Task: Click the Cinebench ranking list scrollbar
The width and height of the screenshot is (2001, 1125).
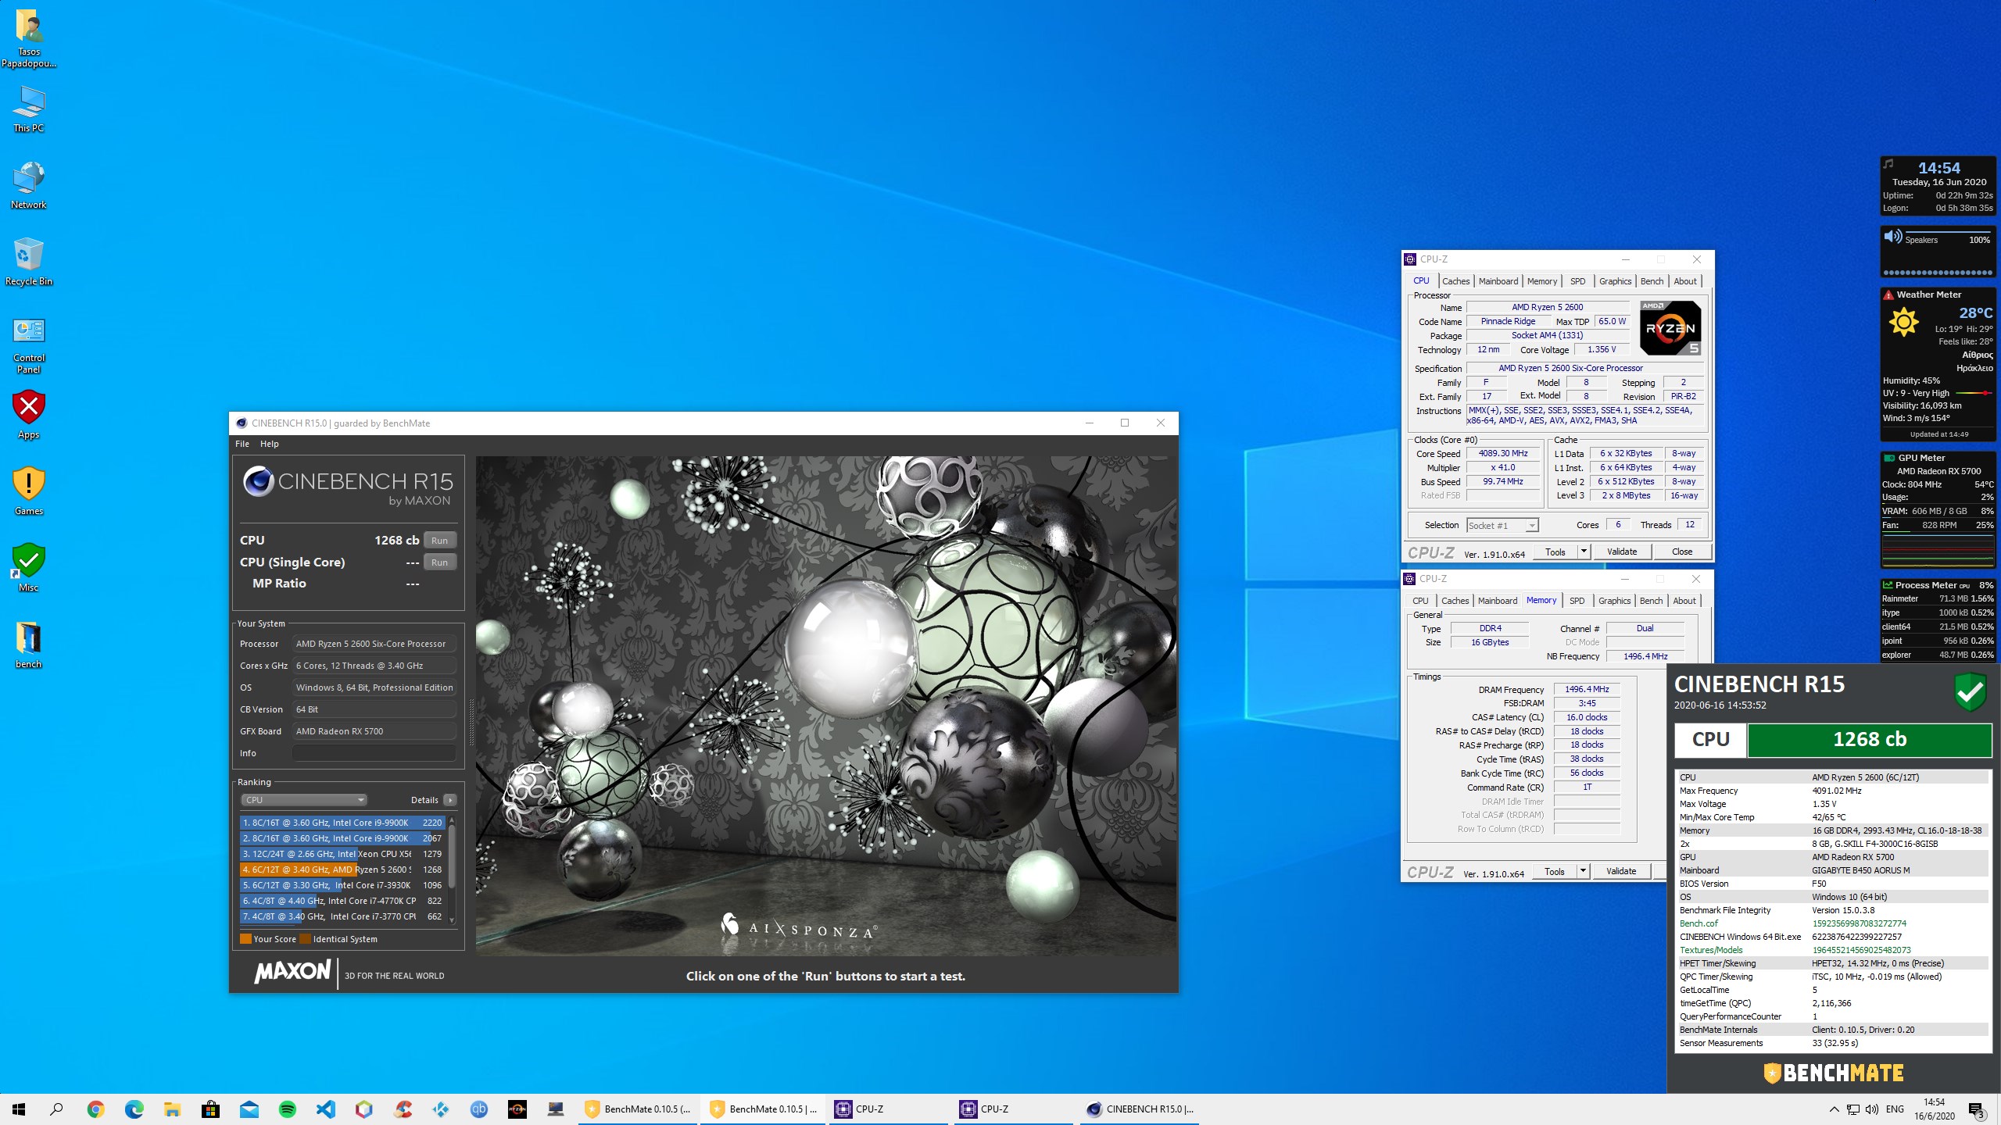Action: [452, 869]
